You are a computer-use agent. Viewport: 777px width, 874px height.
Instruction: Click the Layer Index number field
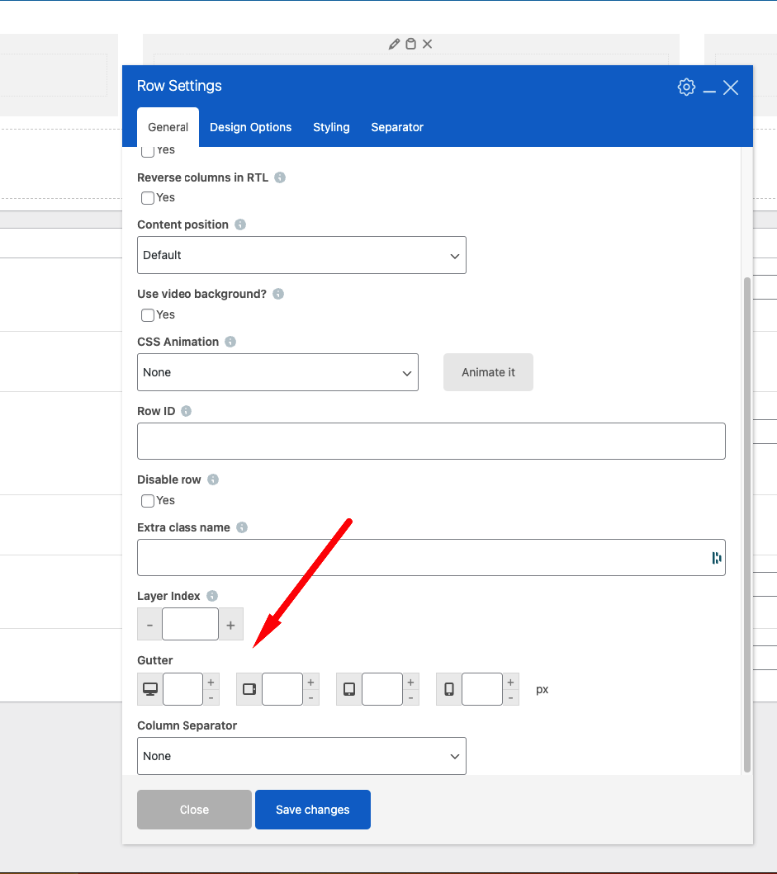[190, 624]
